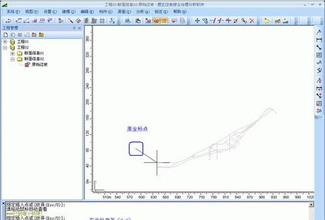Click the grid hash toolbar icon
This screenshot has width=325, height=220.
click(102, 21)
